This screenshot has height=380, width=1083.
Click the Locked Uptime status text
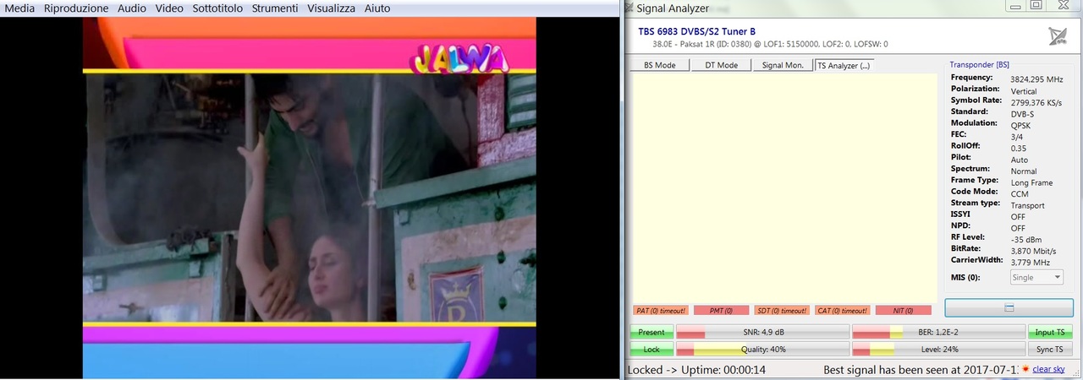[696, 370]
